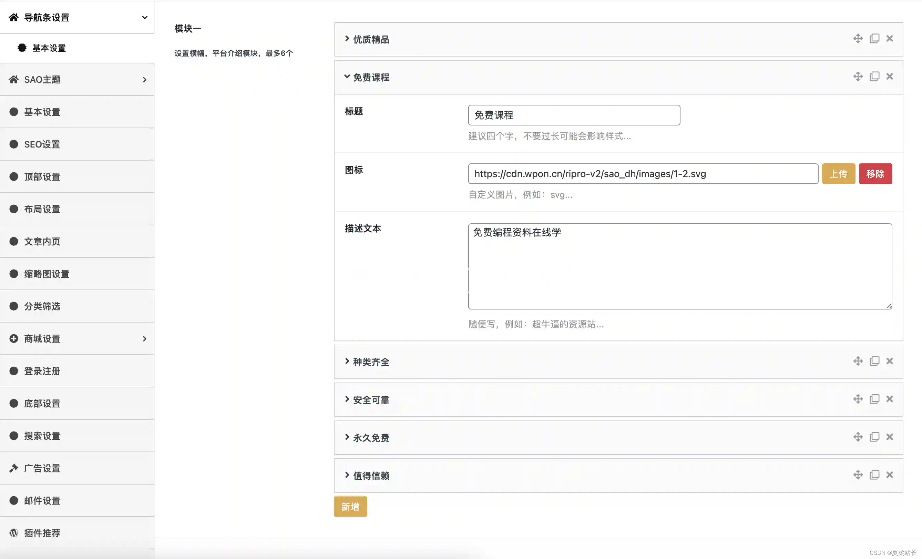Click the duplicate icon on 安全可靠 panel
The image size is (922, 559).
click(x=874, y=399)
